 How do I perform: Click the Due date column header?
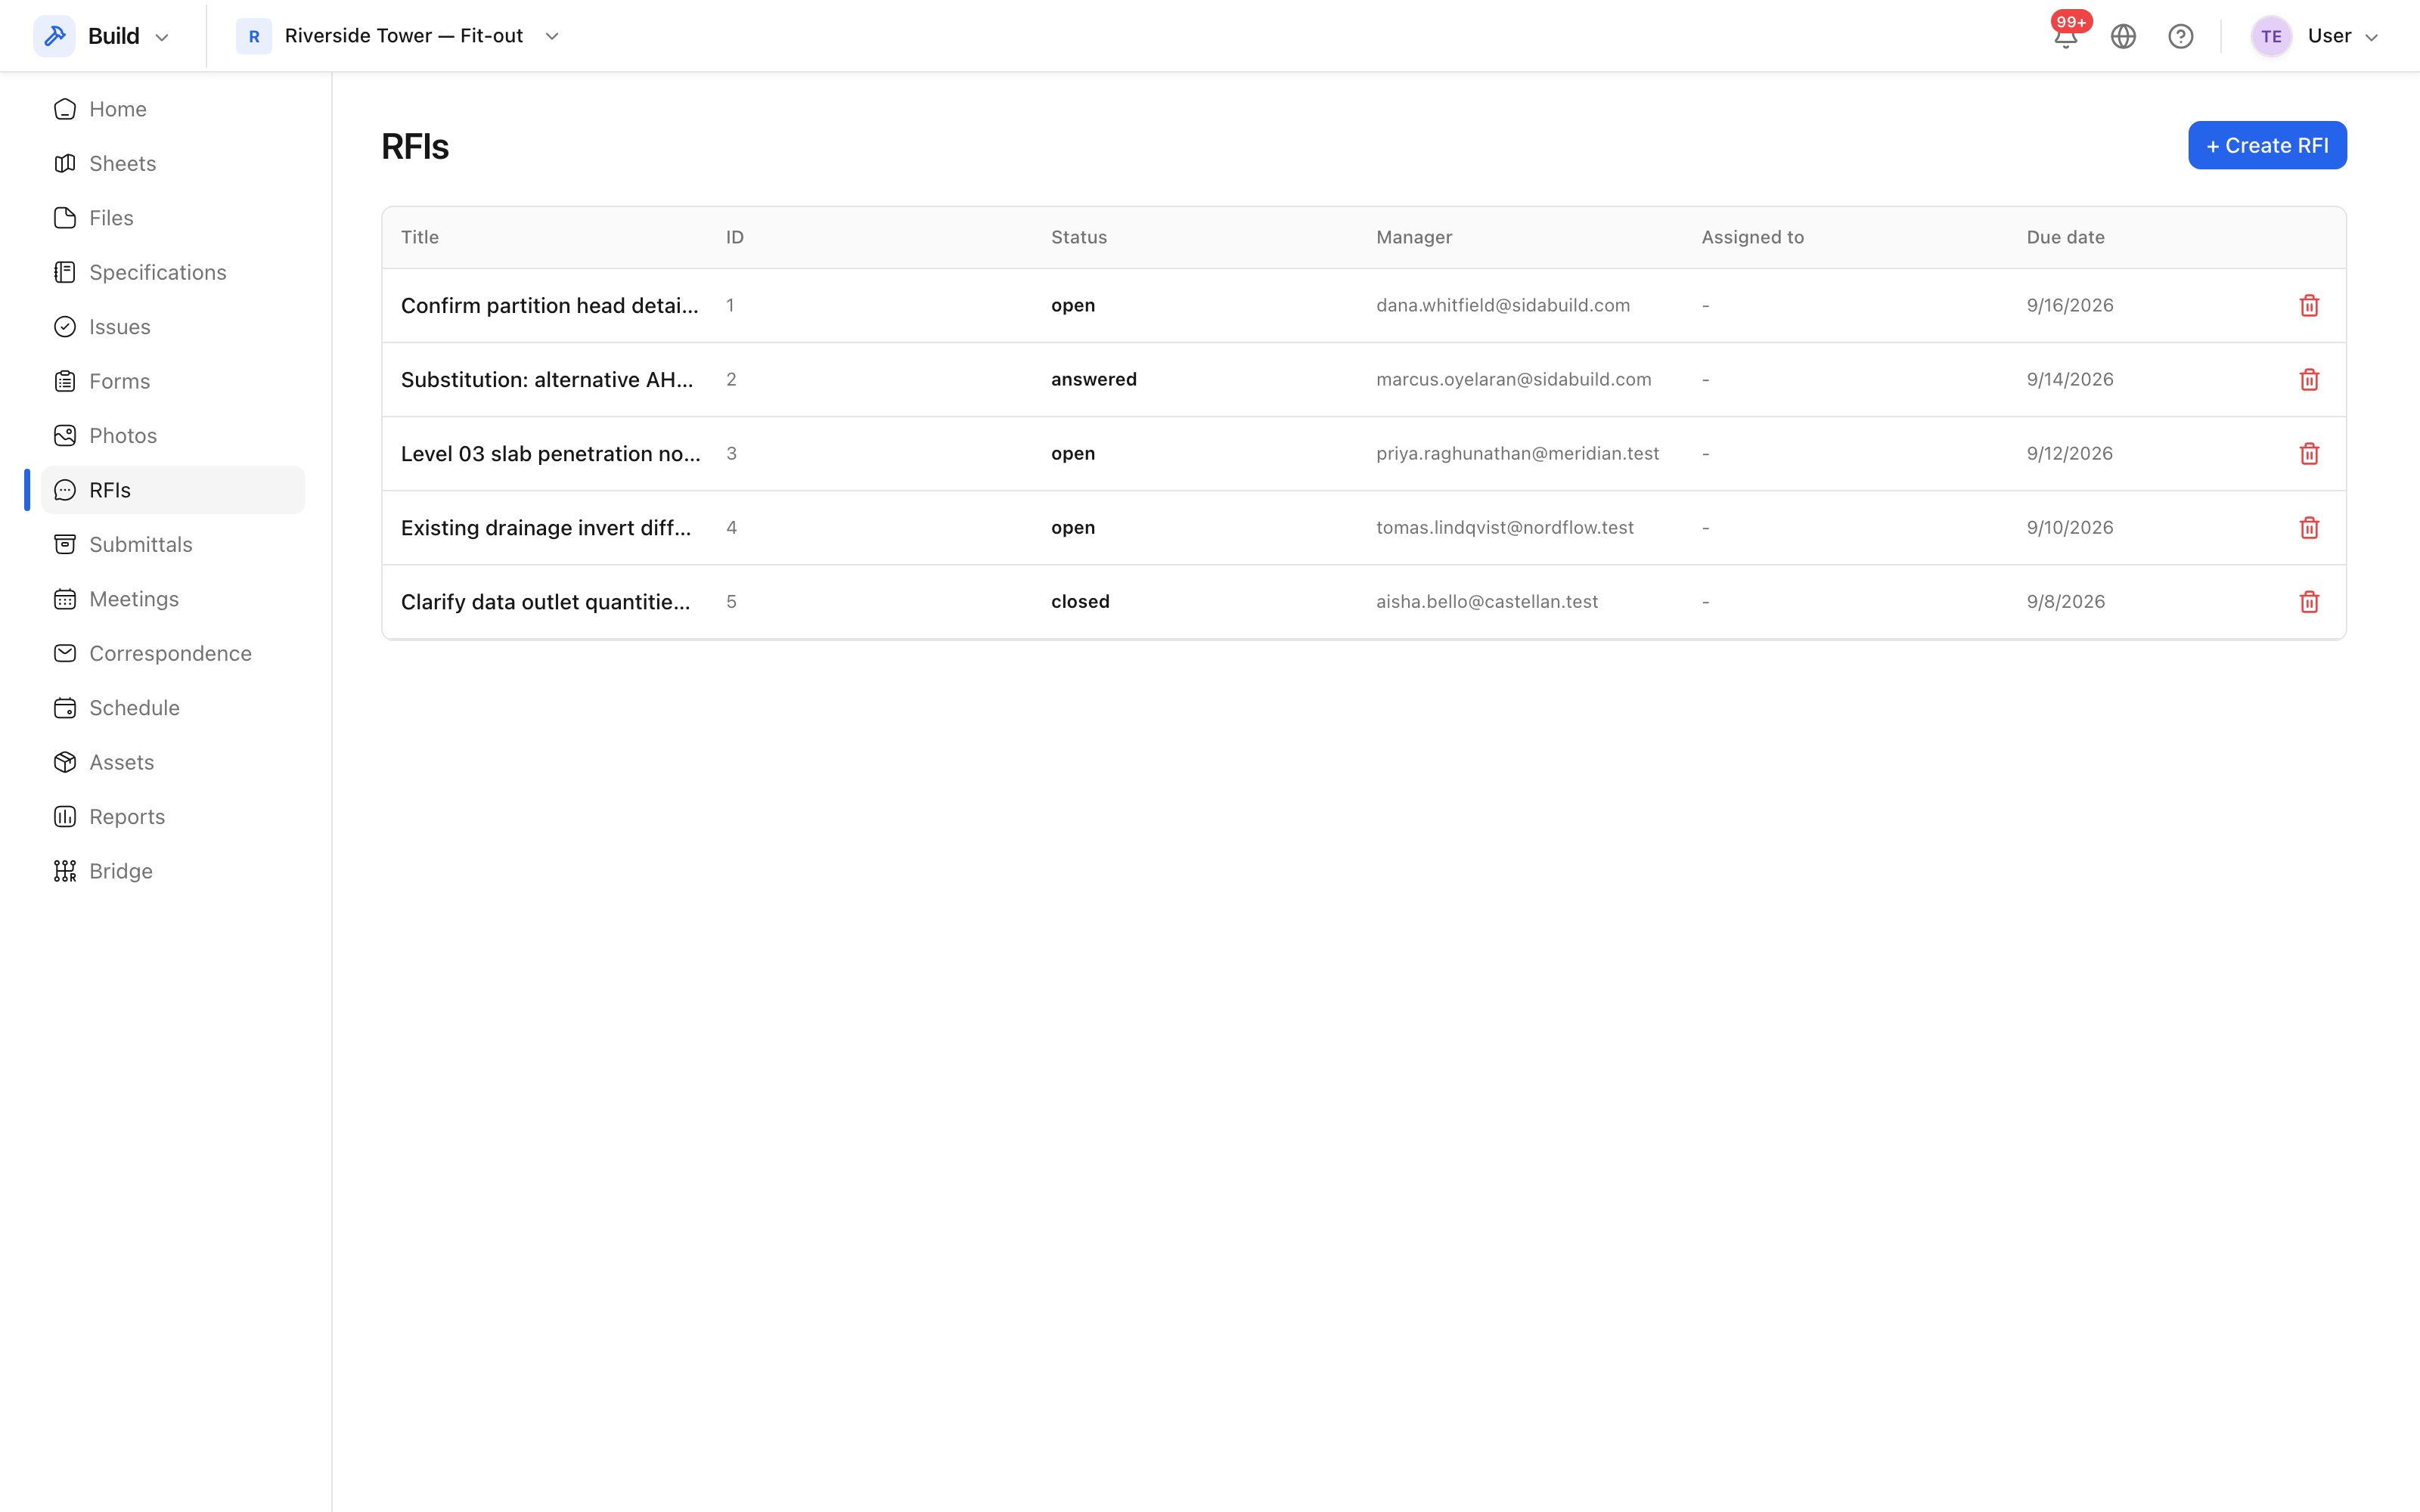pos(2065,238)
